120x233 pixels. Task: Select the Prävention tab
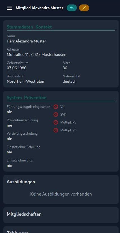pyautogui.click(x=35, y=98)
